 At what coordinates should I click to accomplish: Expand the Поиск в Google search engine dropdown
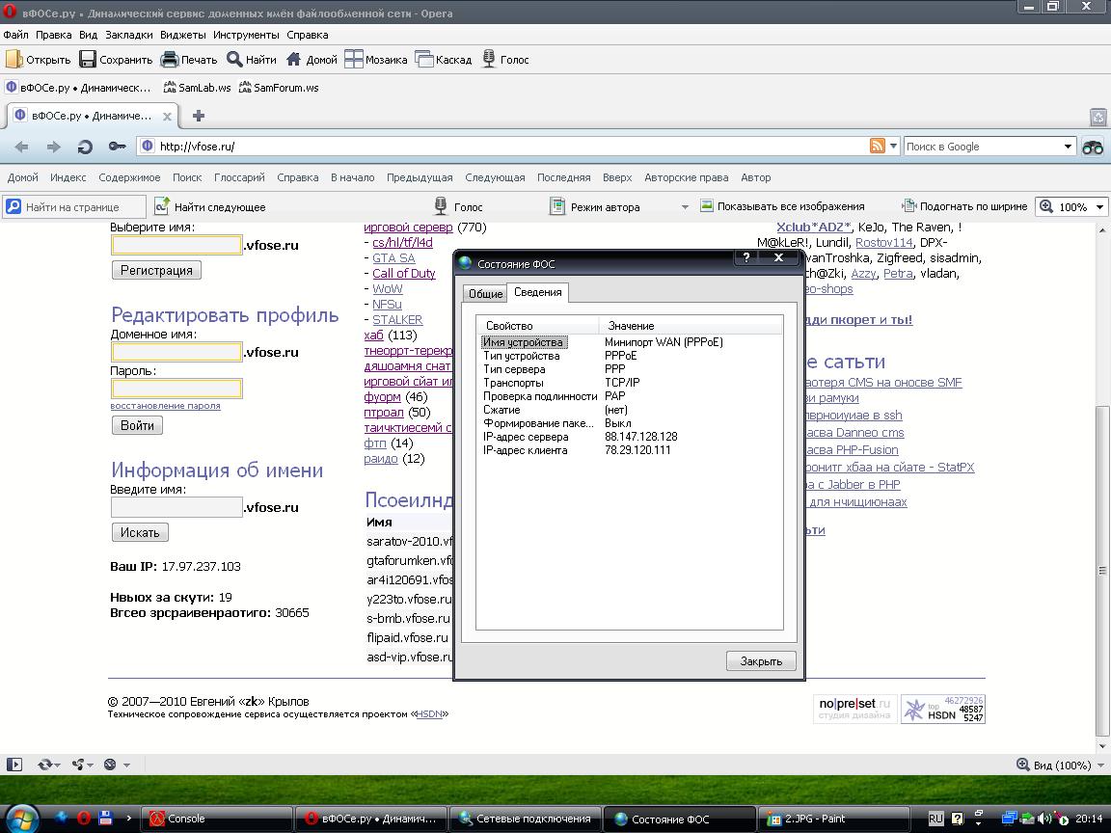[x=1068, y=147]
